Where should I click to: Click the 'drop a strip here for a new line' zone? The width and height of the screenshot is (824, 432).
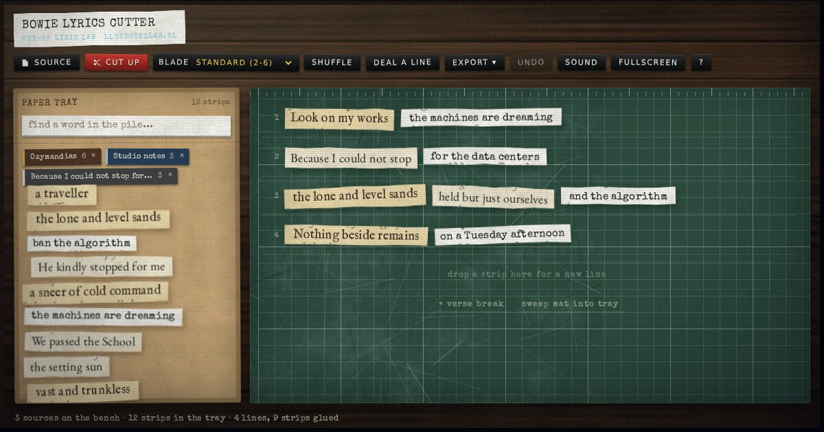[x=527, y=275]
